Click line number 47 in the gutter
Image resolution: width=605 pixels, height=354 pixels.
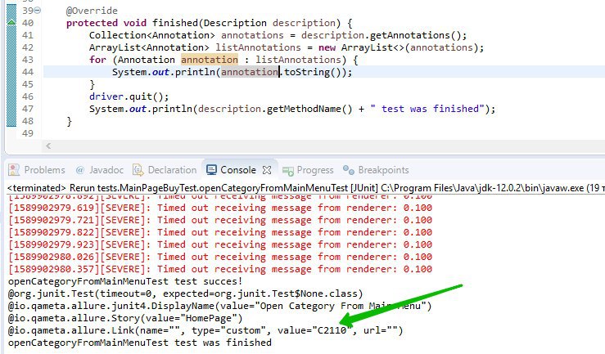click(x=28, y=109)
